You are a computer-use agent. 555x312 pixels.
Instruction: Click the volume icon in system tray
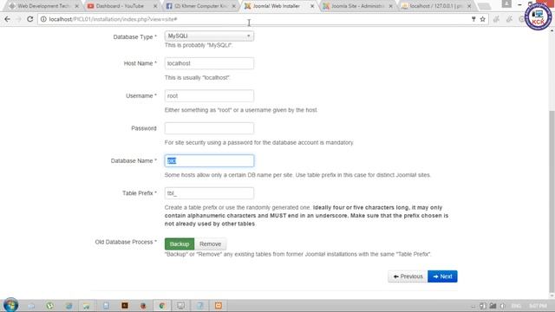coord(503,306)
